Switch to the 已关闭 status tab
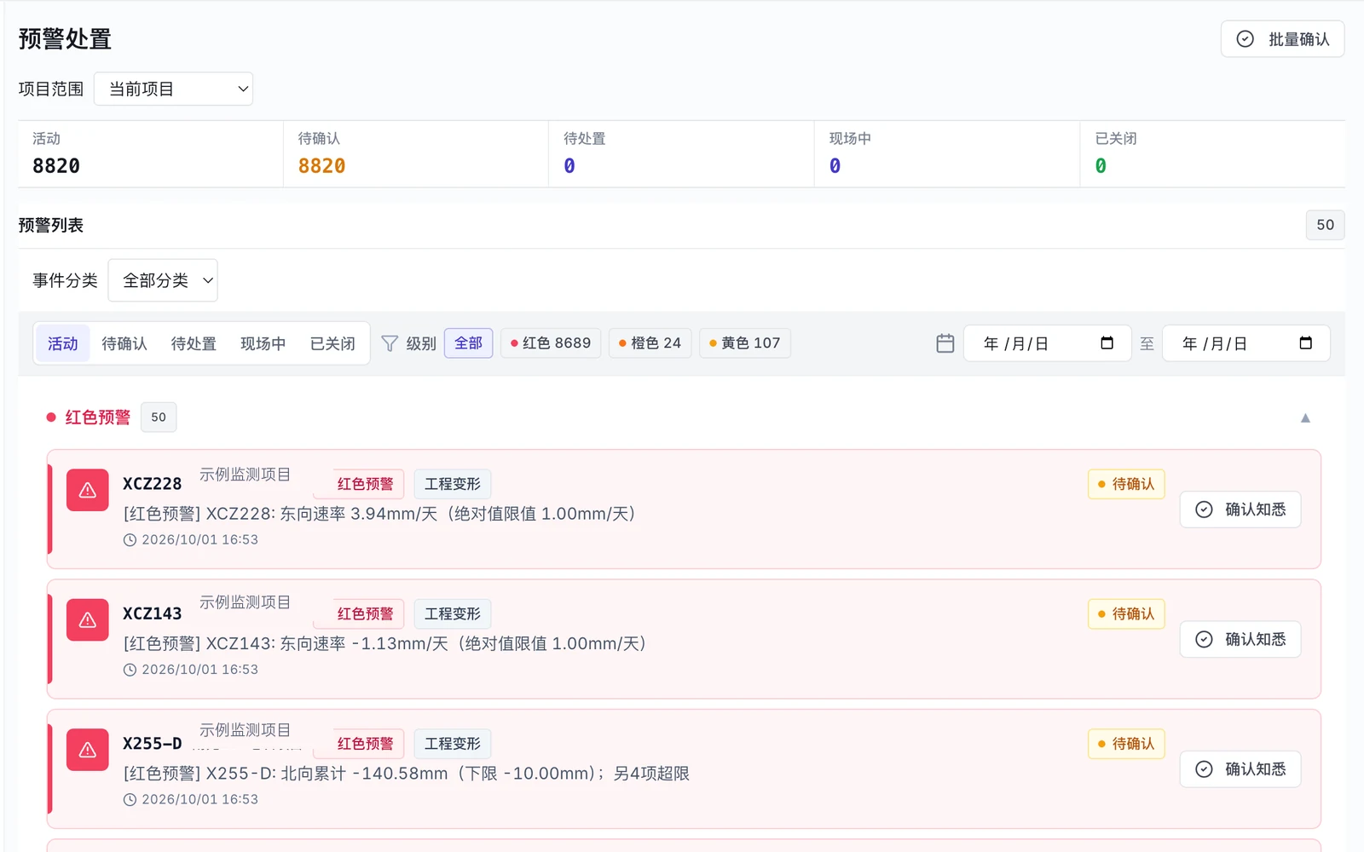 click(x=332, y=343)
